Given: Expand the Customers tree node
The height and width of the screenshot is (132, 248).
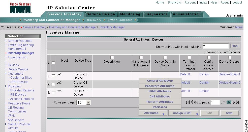Looking at the screenshot, I should click(6, 73).
